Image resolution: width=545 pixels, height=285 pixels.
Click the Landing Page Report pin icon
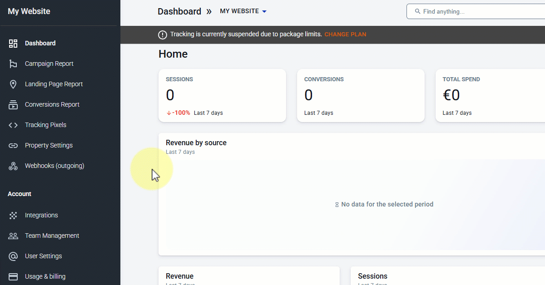coord(13,84)
